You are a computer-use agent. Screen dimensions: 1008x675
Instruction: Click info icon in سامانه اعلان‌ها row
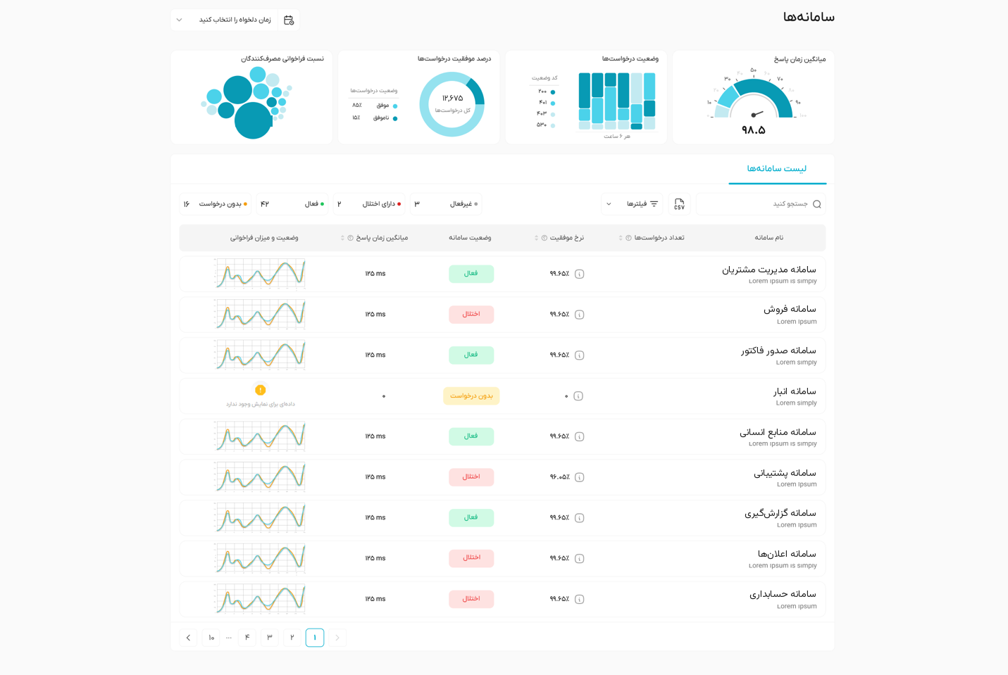579,559
